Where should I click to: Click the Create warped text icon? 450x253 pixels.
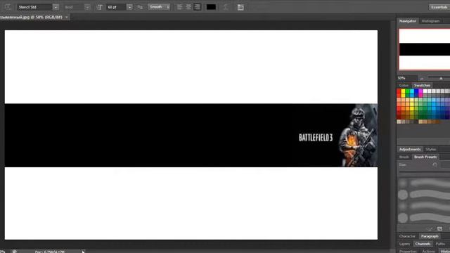(226, 7)
